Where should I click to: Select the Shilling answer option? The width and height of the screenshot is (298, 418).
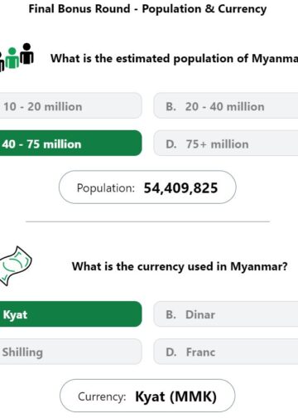tap(70, 352)
